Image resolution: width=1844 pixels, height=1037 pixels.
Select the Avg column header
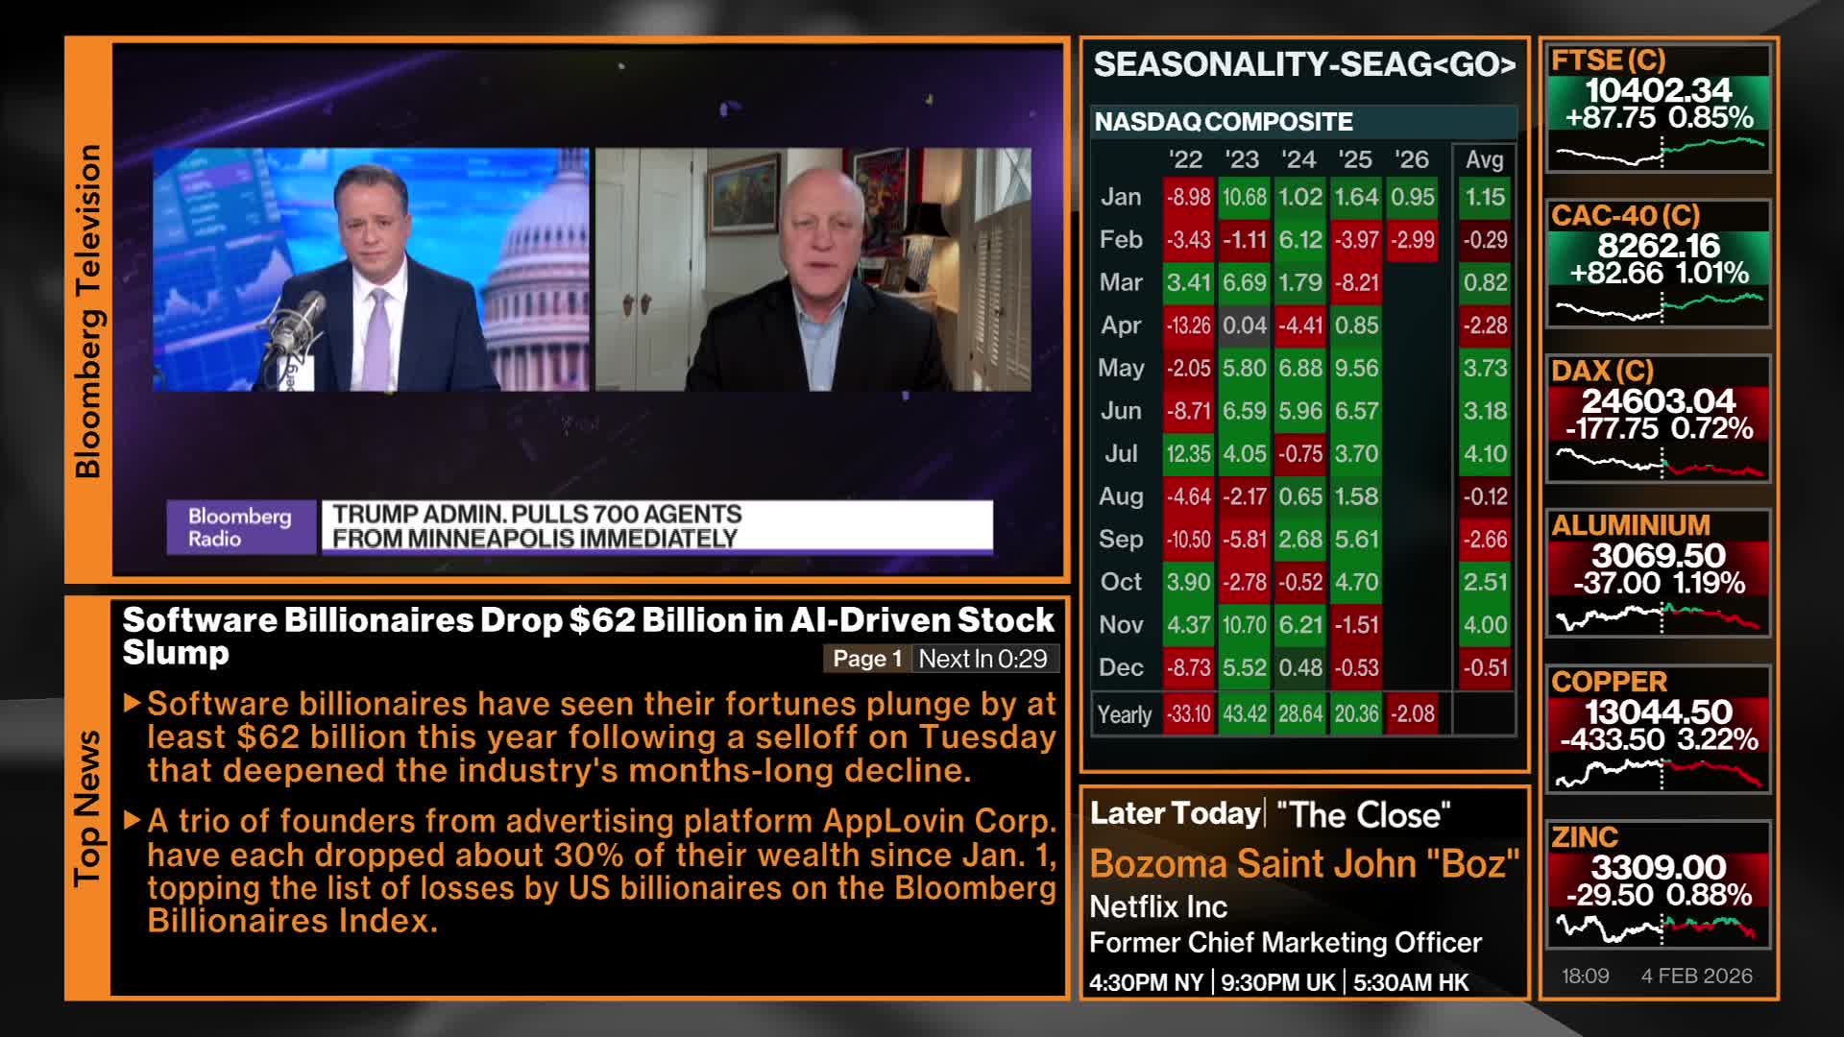(1484, 159)
